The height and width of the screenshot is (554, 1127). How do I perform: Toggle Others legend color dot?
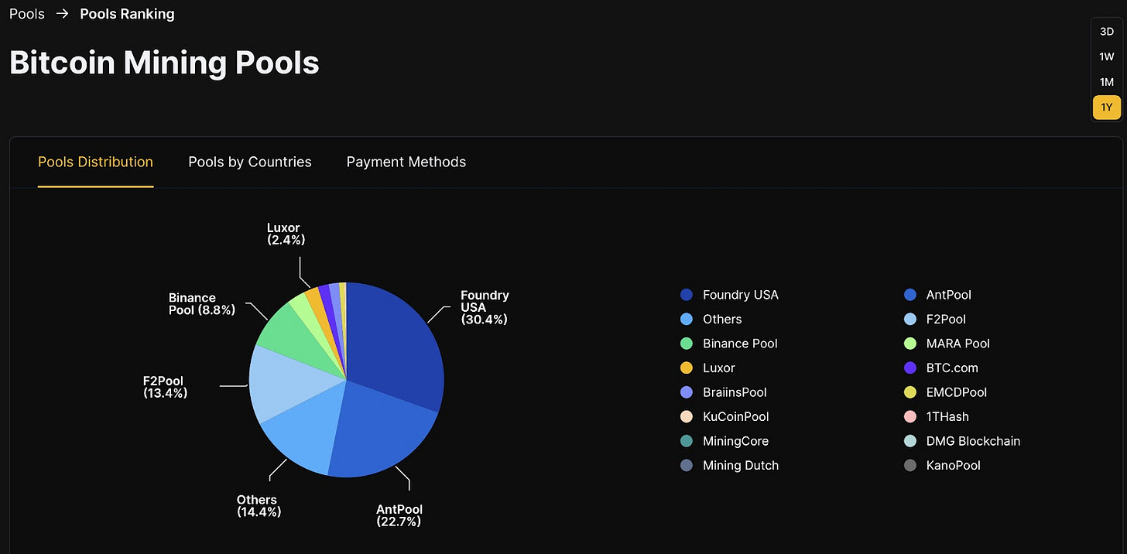point(687,319)
